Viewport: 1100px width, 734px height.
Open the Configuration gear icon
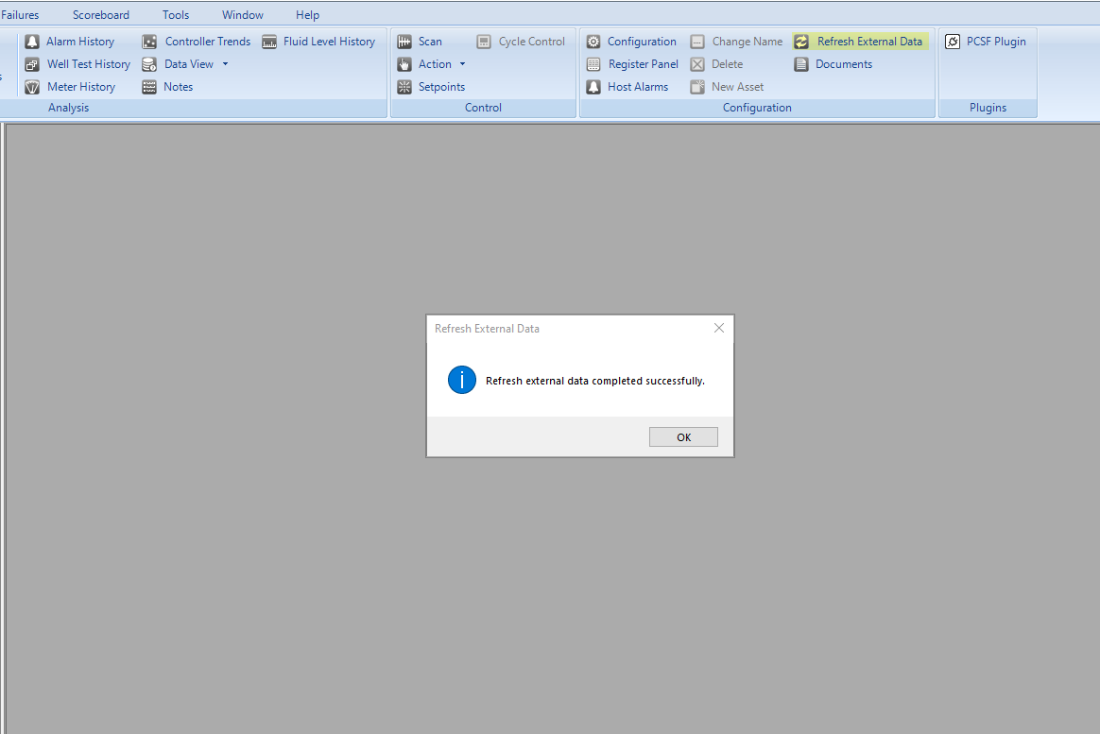(x=593, y=43)
